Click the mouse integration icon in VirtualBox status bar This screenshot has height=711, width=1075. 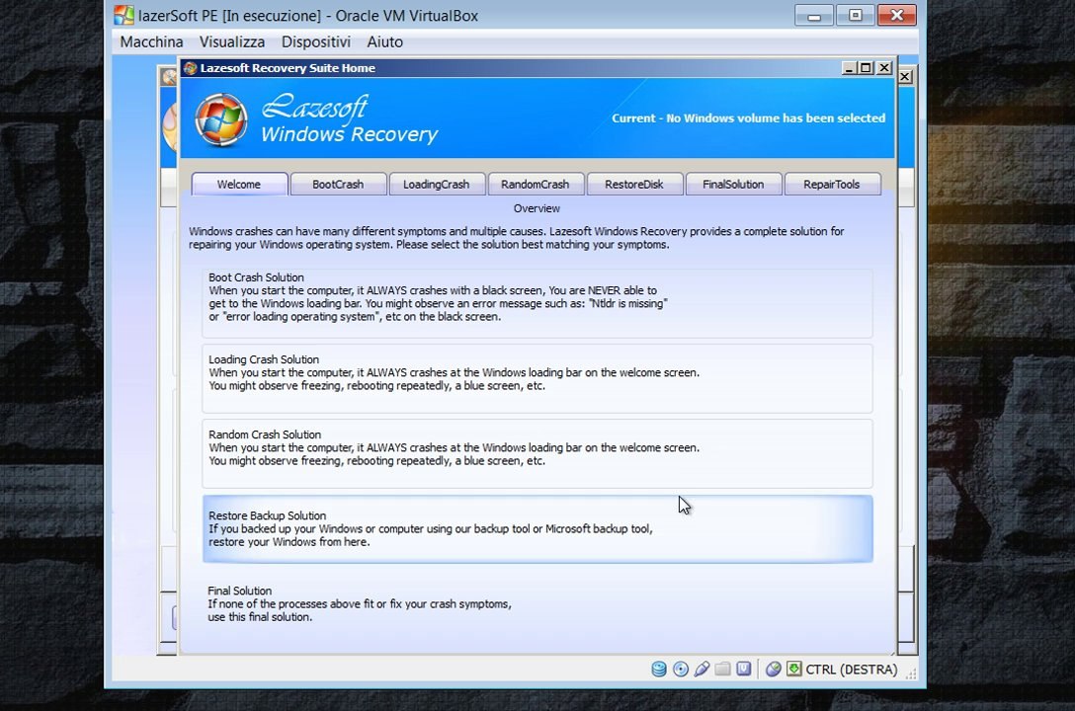[x=774, y=670]
